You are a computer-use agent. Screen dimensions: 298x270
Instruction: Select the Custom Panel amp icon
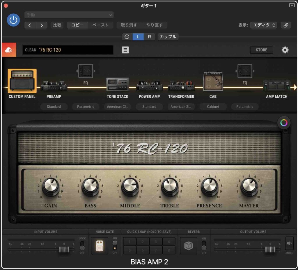tap(22, 81)
